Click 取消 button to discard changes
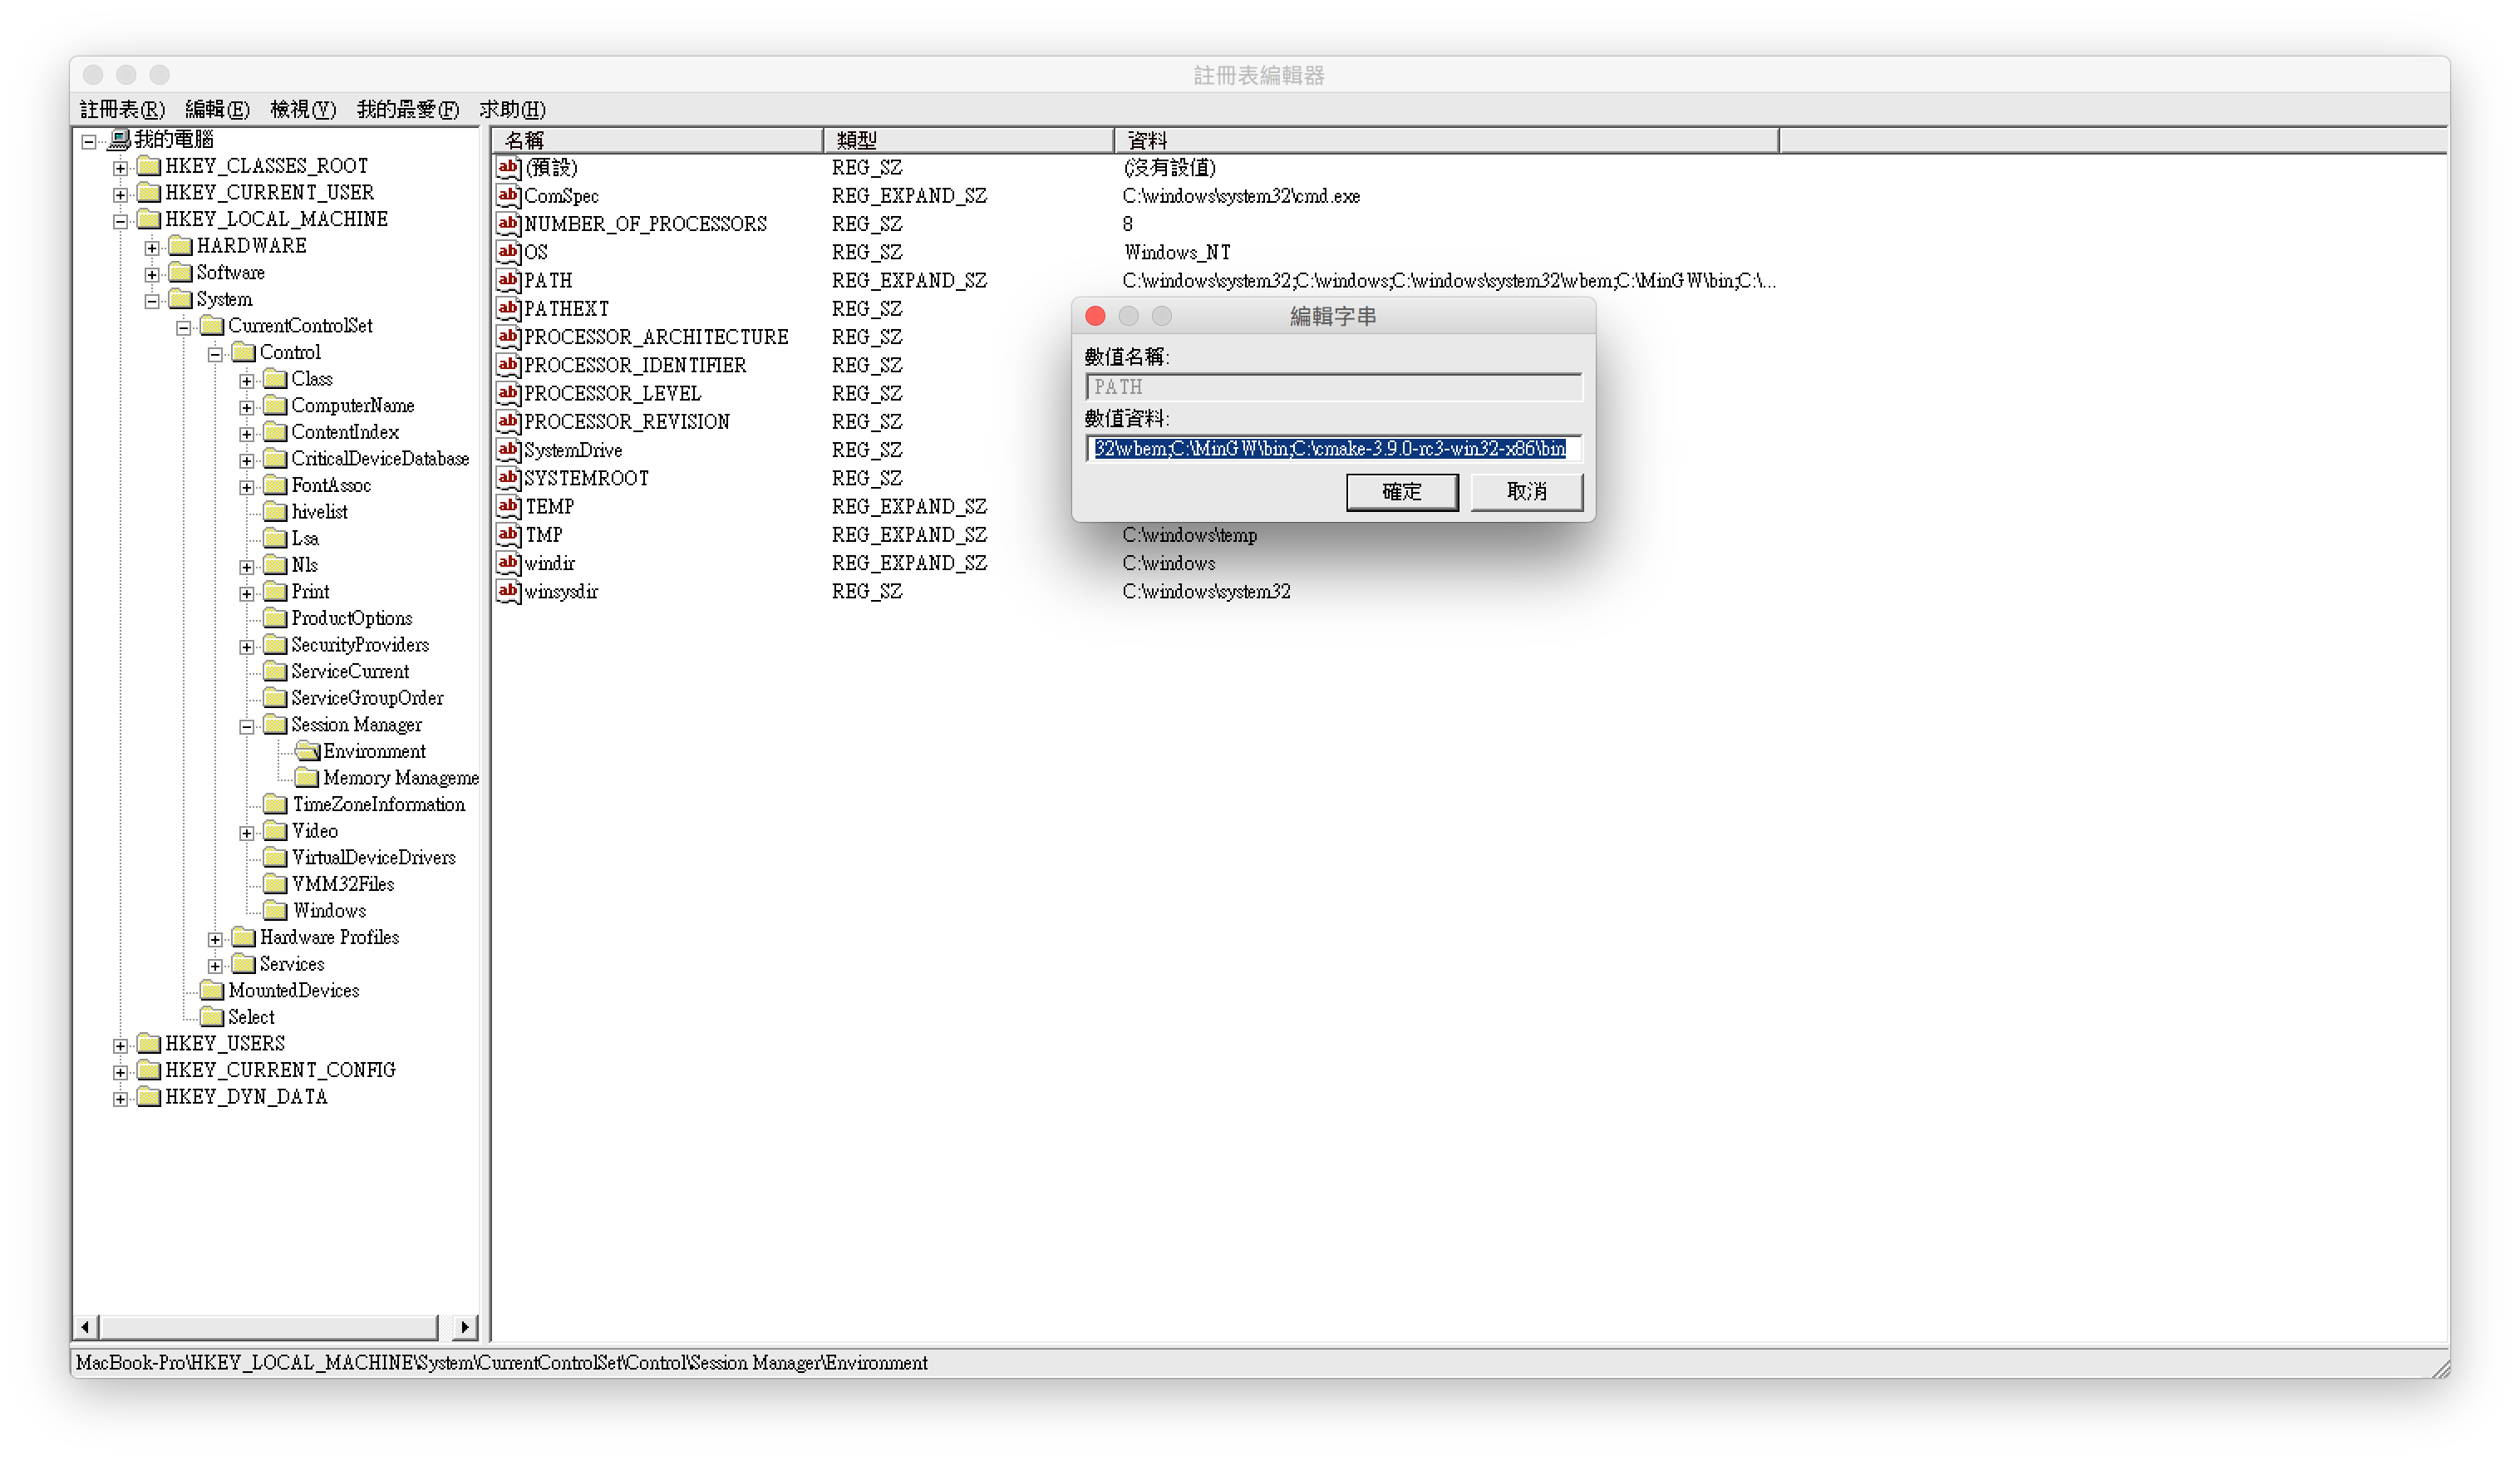 1527,489
